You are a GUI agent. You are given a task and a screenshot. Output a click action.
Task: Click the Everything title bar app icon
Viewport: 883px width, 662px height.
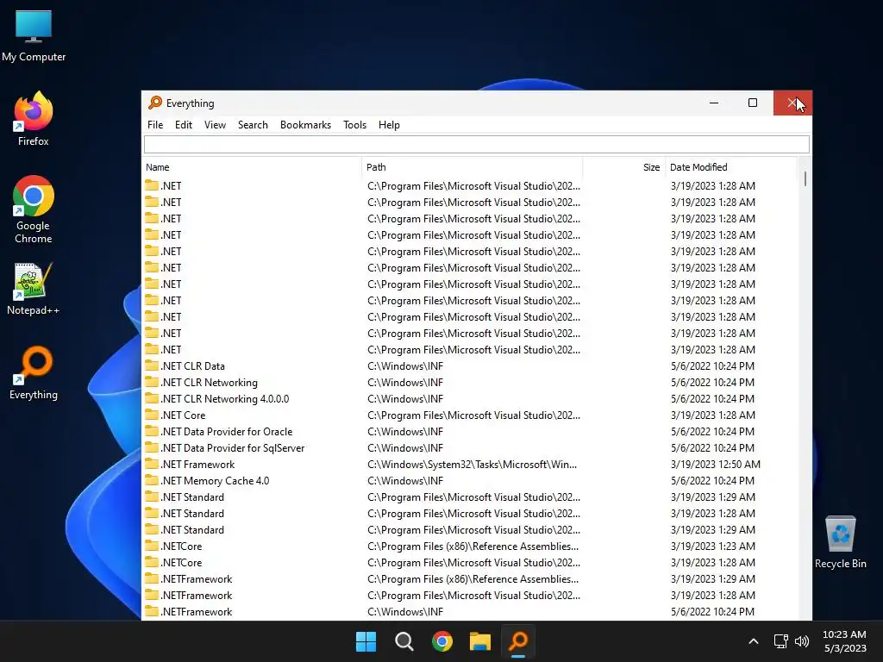[155, 103]
